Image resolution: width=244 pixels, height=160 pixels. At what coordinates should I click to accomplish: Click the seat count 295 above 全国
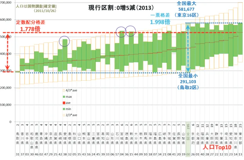(188, 126)
